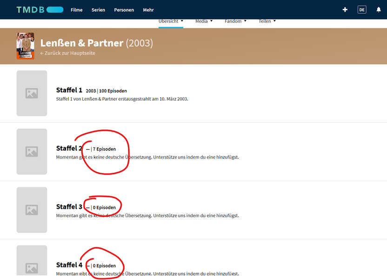
Task: Open the Staffel 4 placeholder poster
Action: click(32, 260)
